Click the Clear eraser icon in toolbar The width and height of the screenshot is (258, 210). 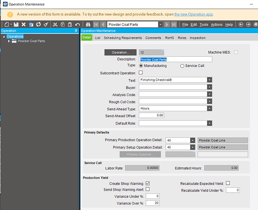(x=46, y=25)
